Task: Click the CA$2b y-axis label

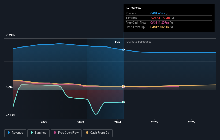Action: tap(11, 35)
